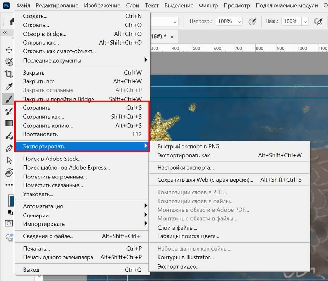The image size is (328, 281).
Task: Close the open document tab
Action: [x=172, y=37]
